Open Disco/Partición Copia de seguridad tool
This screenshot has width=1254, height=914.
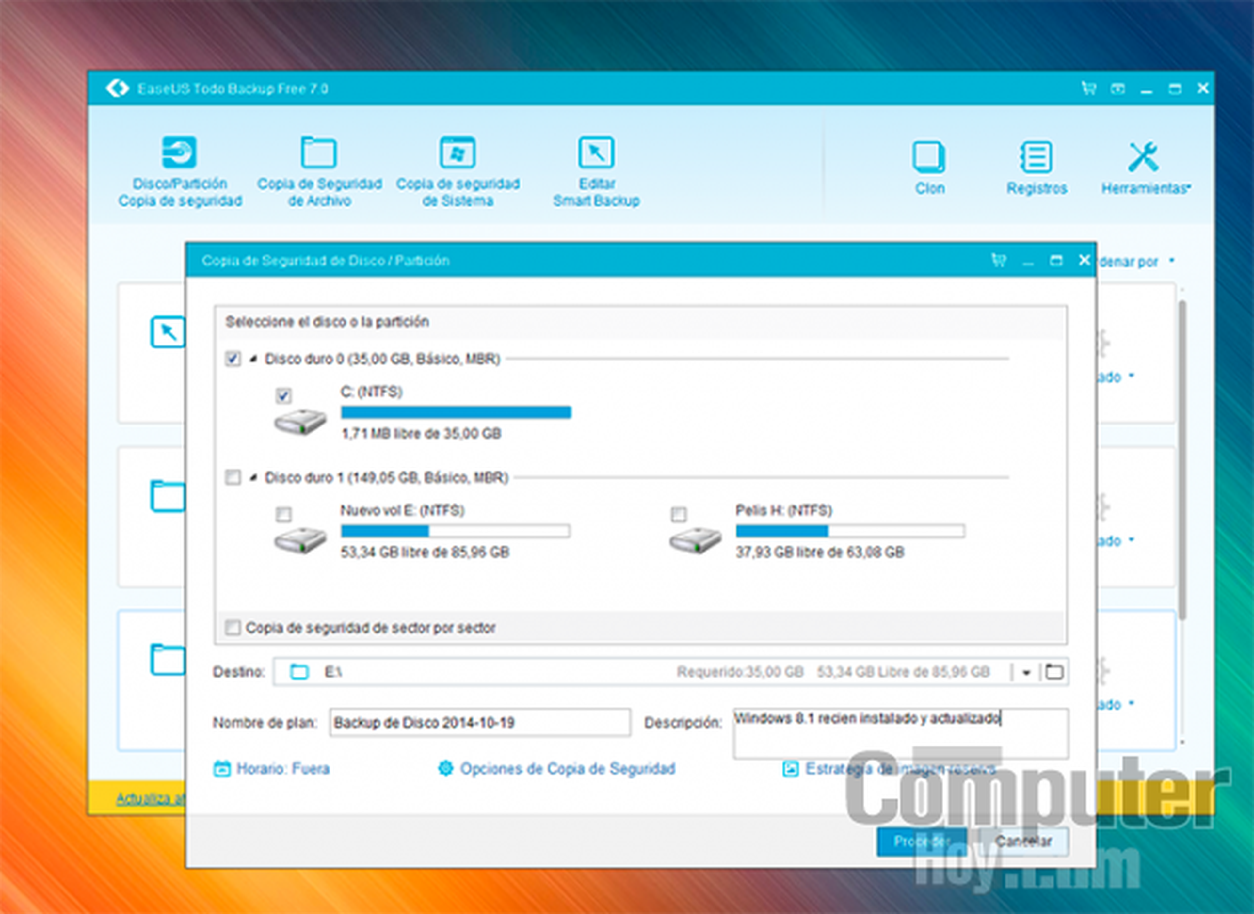[180, 171]
